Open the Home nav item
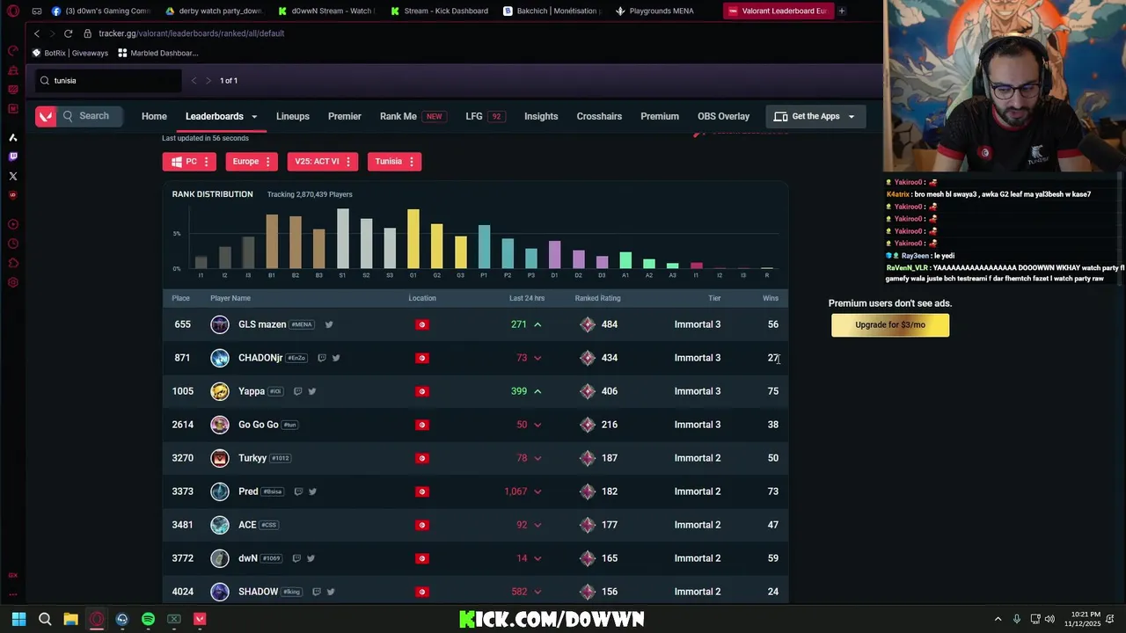1126x633 pixels. point(154,116)
